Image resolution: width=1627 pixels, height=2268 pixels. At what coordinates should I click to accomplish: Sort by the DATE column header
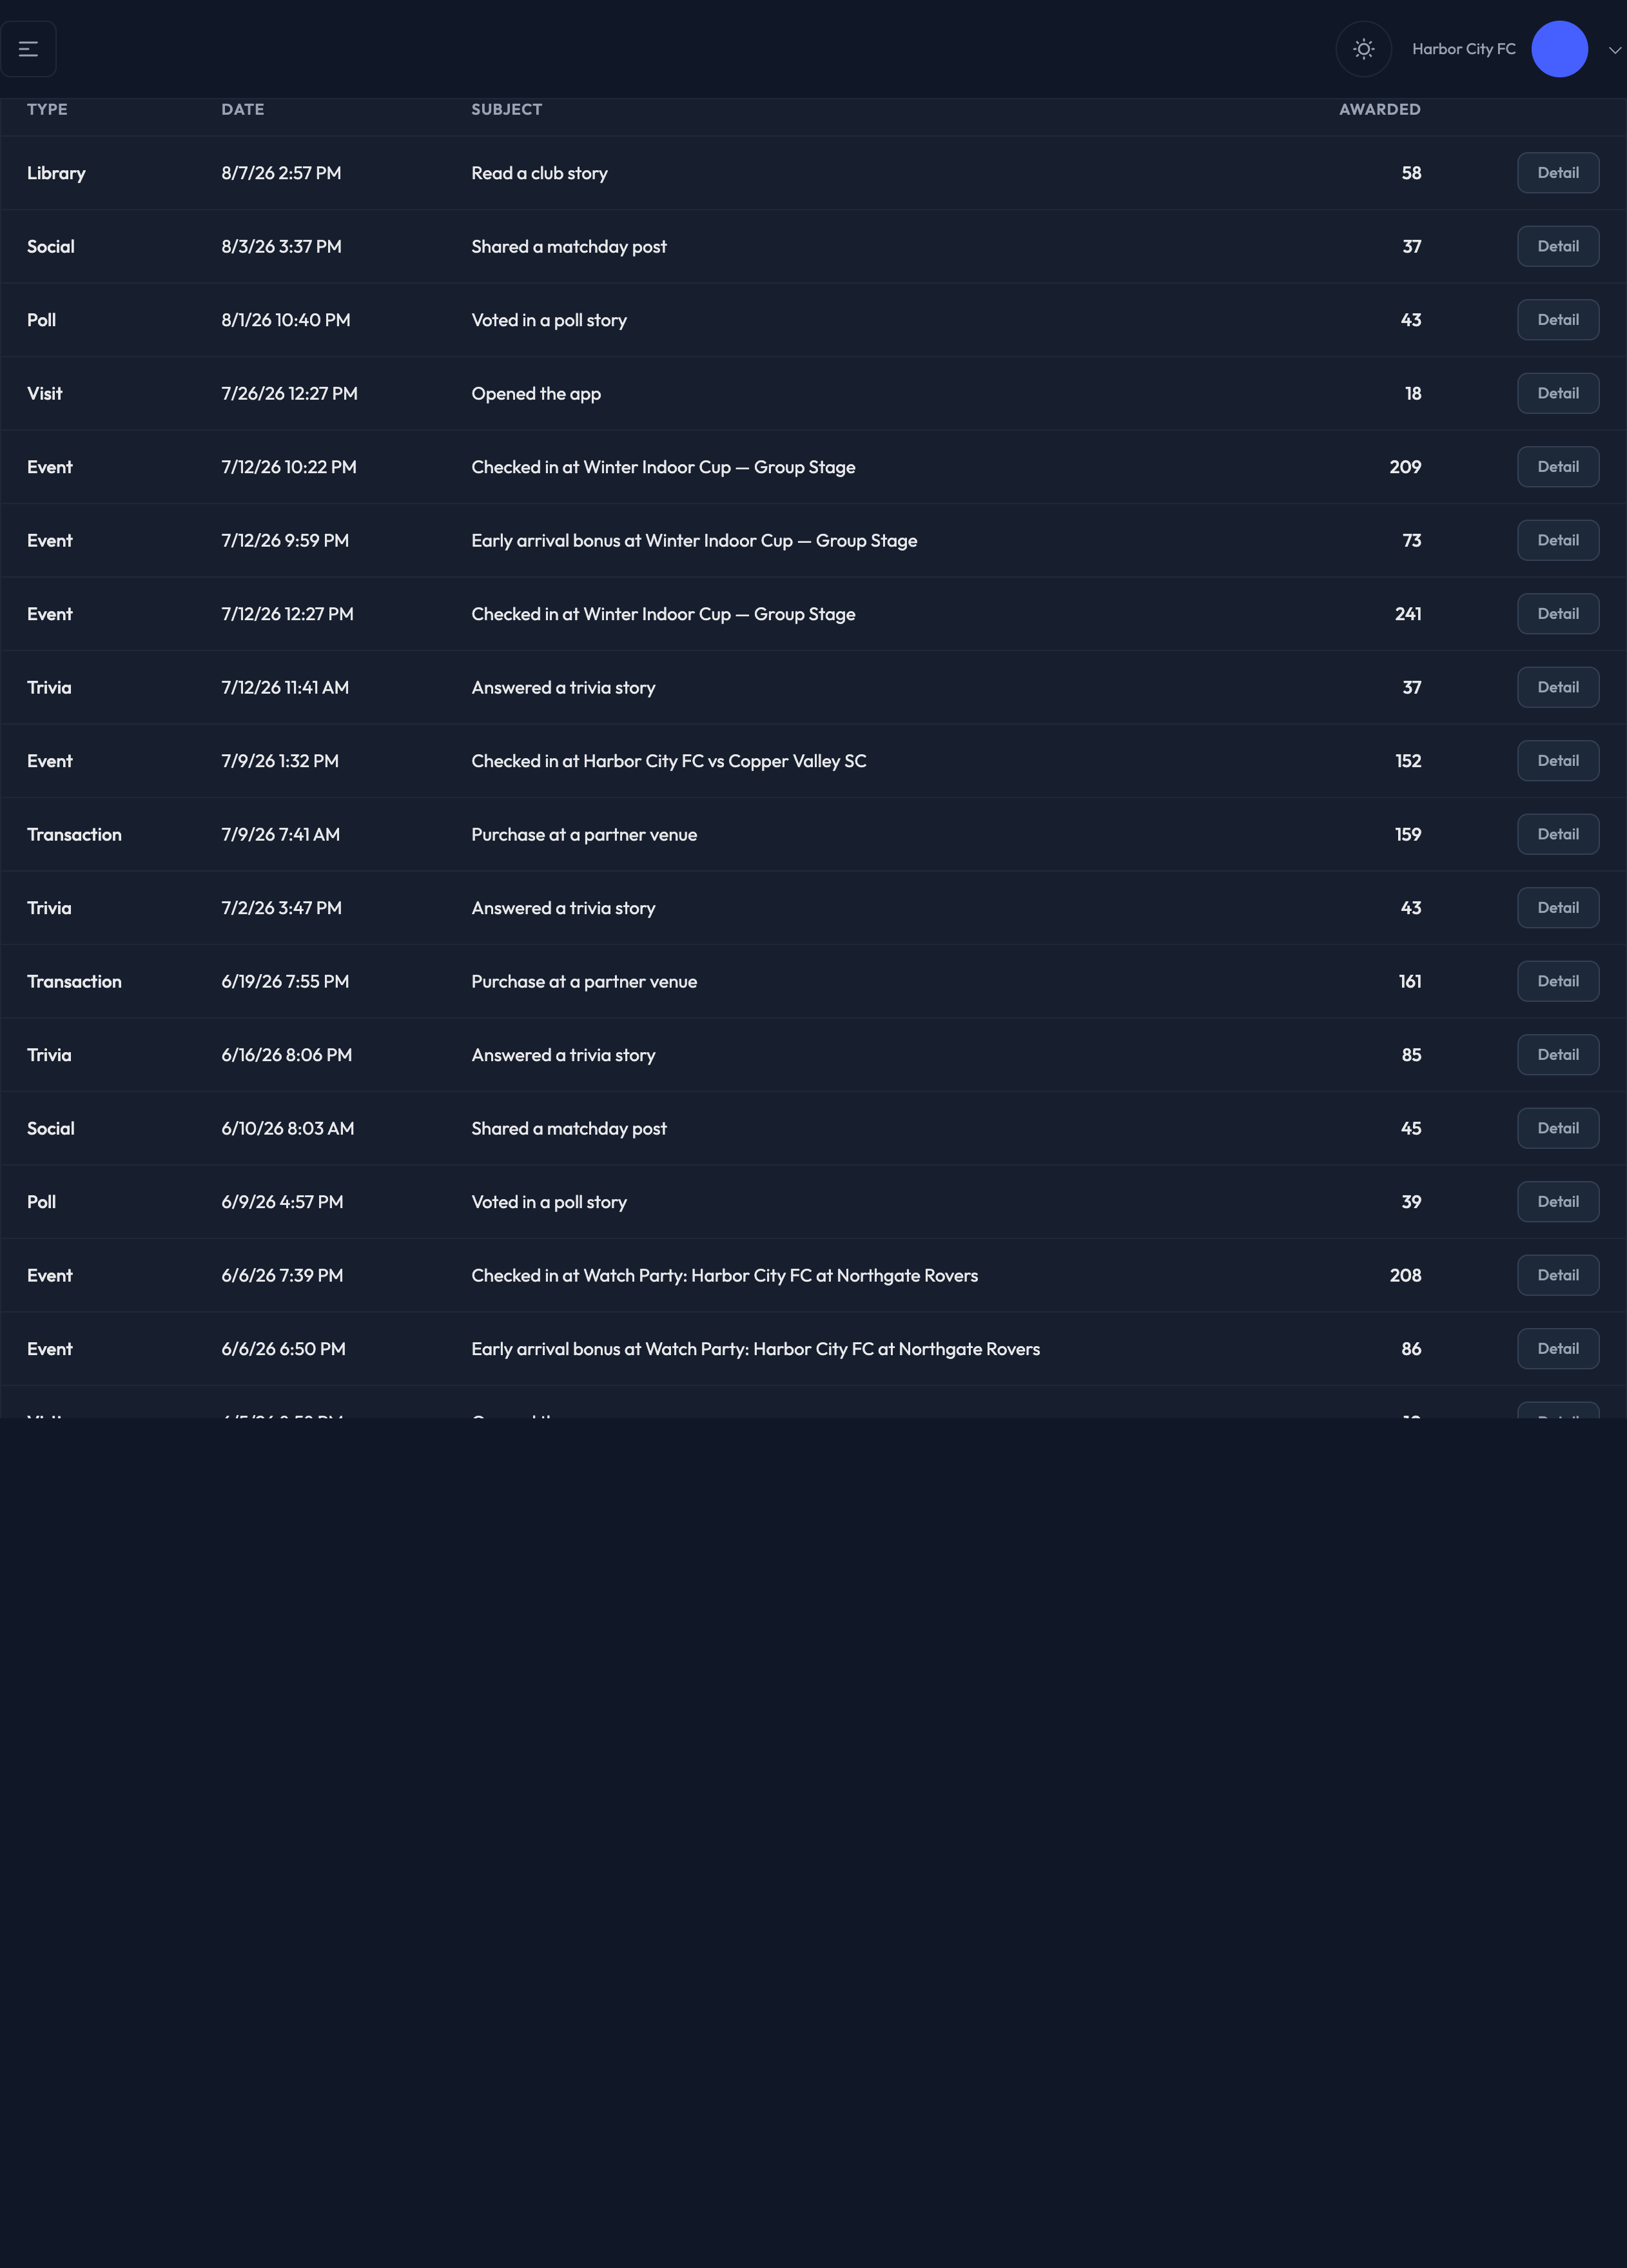coord(243,109)
